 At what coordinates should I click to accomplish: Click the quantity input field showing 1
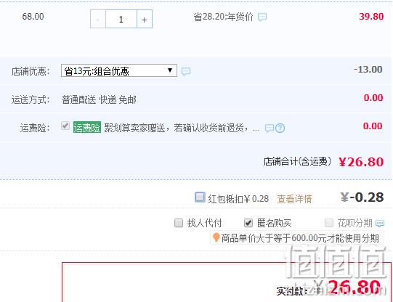point(121,19)
